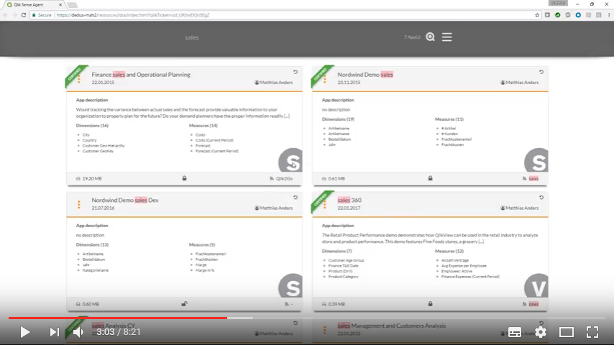Toggle lock icon on sales 360 card
The image size is (614, 345).
(x=430, y=304)
